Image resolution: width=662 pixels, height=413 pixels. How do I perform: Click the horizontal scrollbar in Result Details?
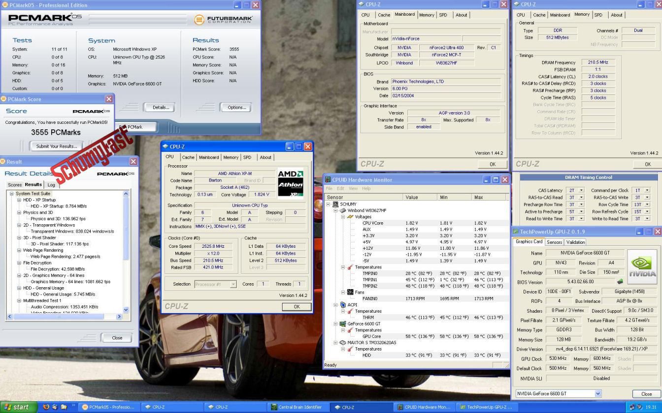[65, 316]
